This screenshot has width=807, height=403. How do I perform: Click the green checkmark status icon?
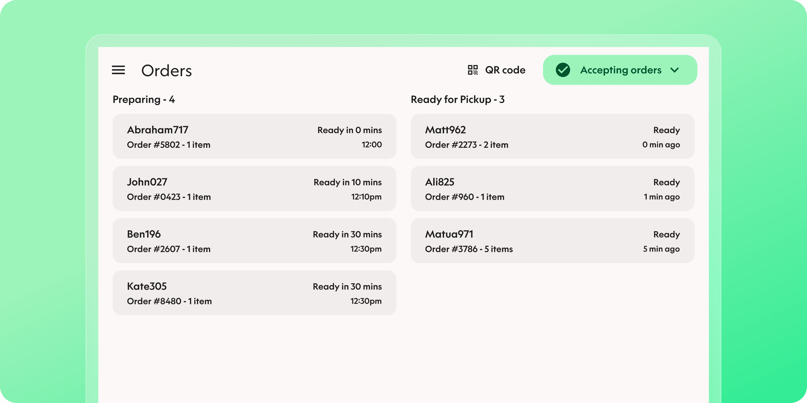pyautogui.click(x=563, y=70)
